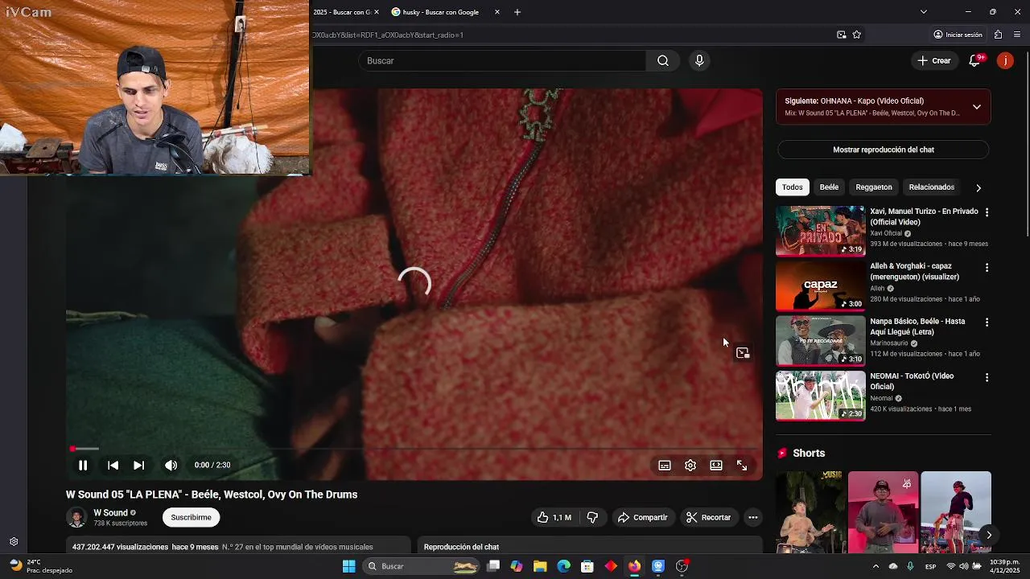
Task: Bookmark this page with star
Action: click(857, 35)
